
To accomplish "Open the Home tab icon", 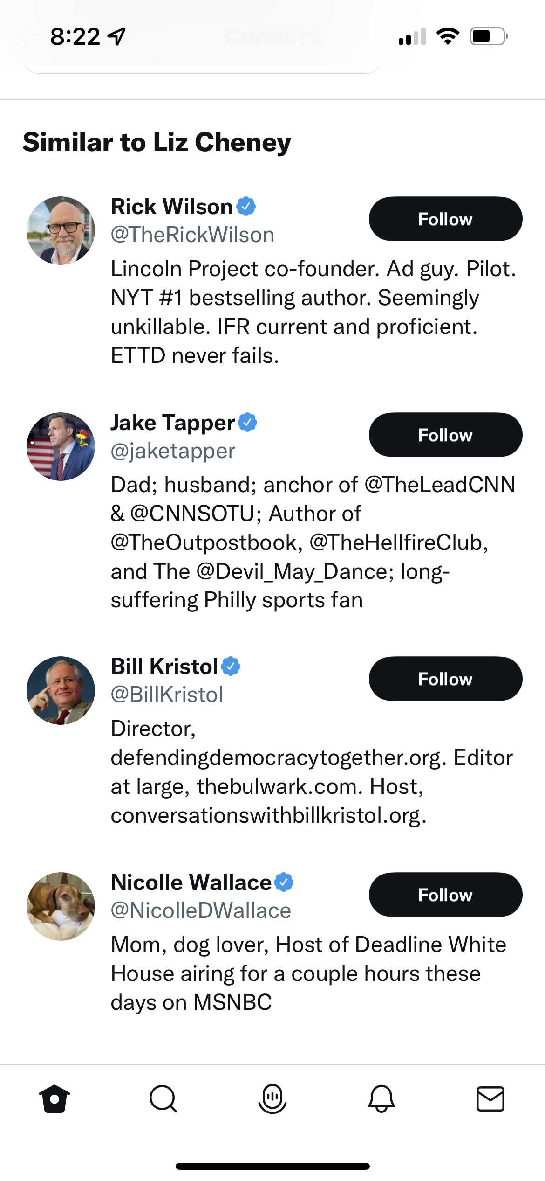I will click(x=54, y=1098).
